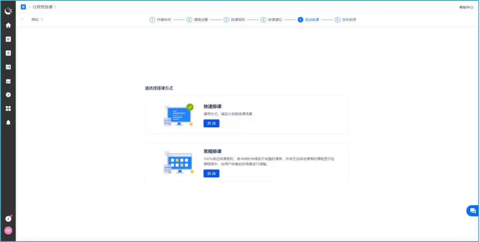Switch to step 6 发布启用
This screenshot has width=480, height=242.
click(346, 20)
